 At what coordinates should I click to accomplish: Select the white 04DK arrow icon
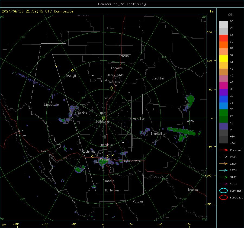click(x=223, y=157)
